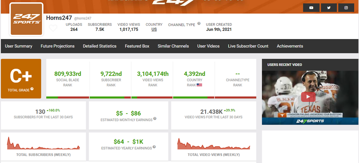The height and width of the screenshot is (163, 359).
Task: Click the US country link
Action: (154, 30)
